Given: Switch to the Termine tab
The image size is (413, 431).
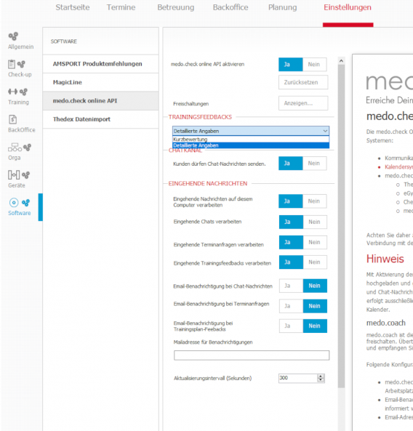Looking at the screenshot, I should click(121, 7).
